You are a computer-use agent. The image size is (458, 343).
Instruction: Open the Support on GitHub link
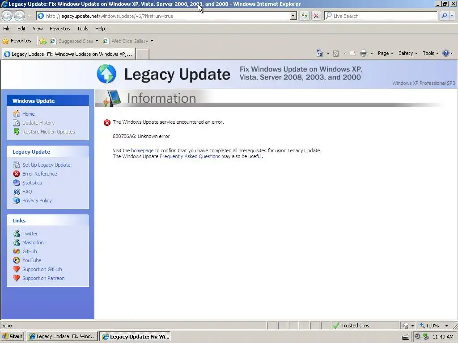pyautogui.click(x=42, y=269)
